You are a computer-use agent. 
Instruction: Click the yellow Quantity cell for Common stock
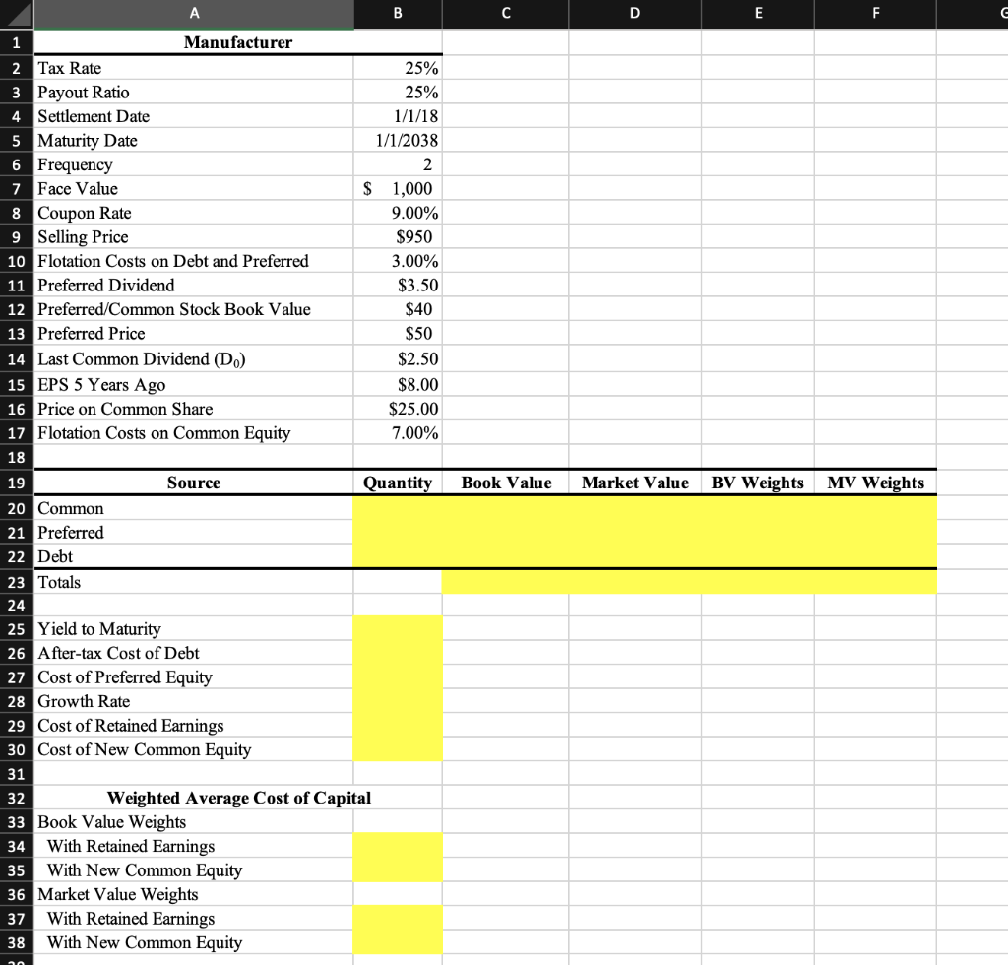click(397, 508)
